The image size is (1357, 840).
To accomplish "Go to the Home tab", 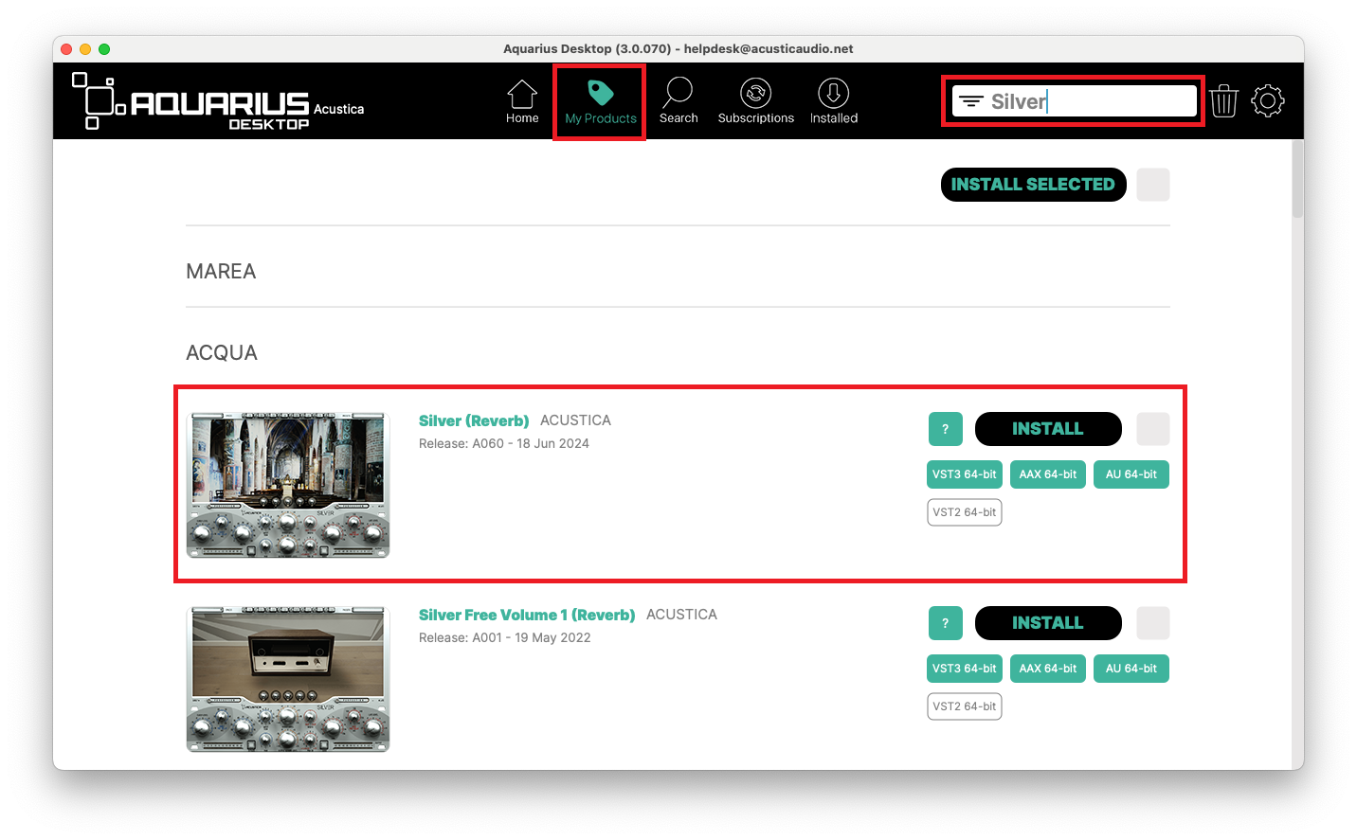I will tap(522, 102).
